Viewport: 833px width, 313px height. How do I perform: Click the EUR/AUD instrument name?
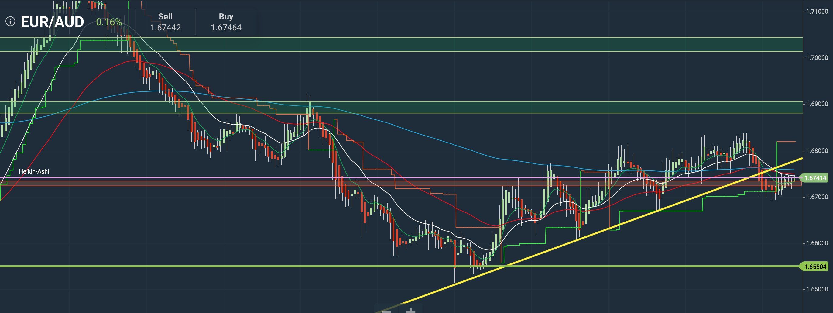click(52, 22)
